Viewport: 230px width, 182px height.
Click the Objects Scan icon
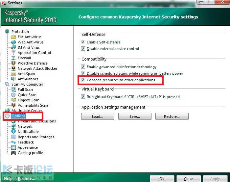[x=13, y=100]
